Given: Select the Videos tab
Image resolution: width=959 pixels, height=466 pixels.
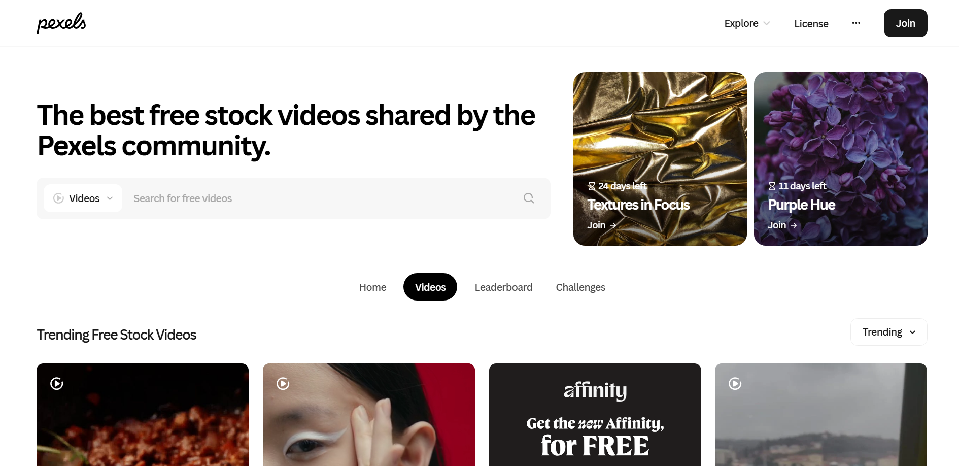Looking at the screenshot, I should (430, 287).
